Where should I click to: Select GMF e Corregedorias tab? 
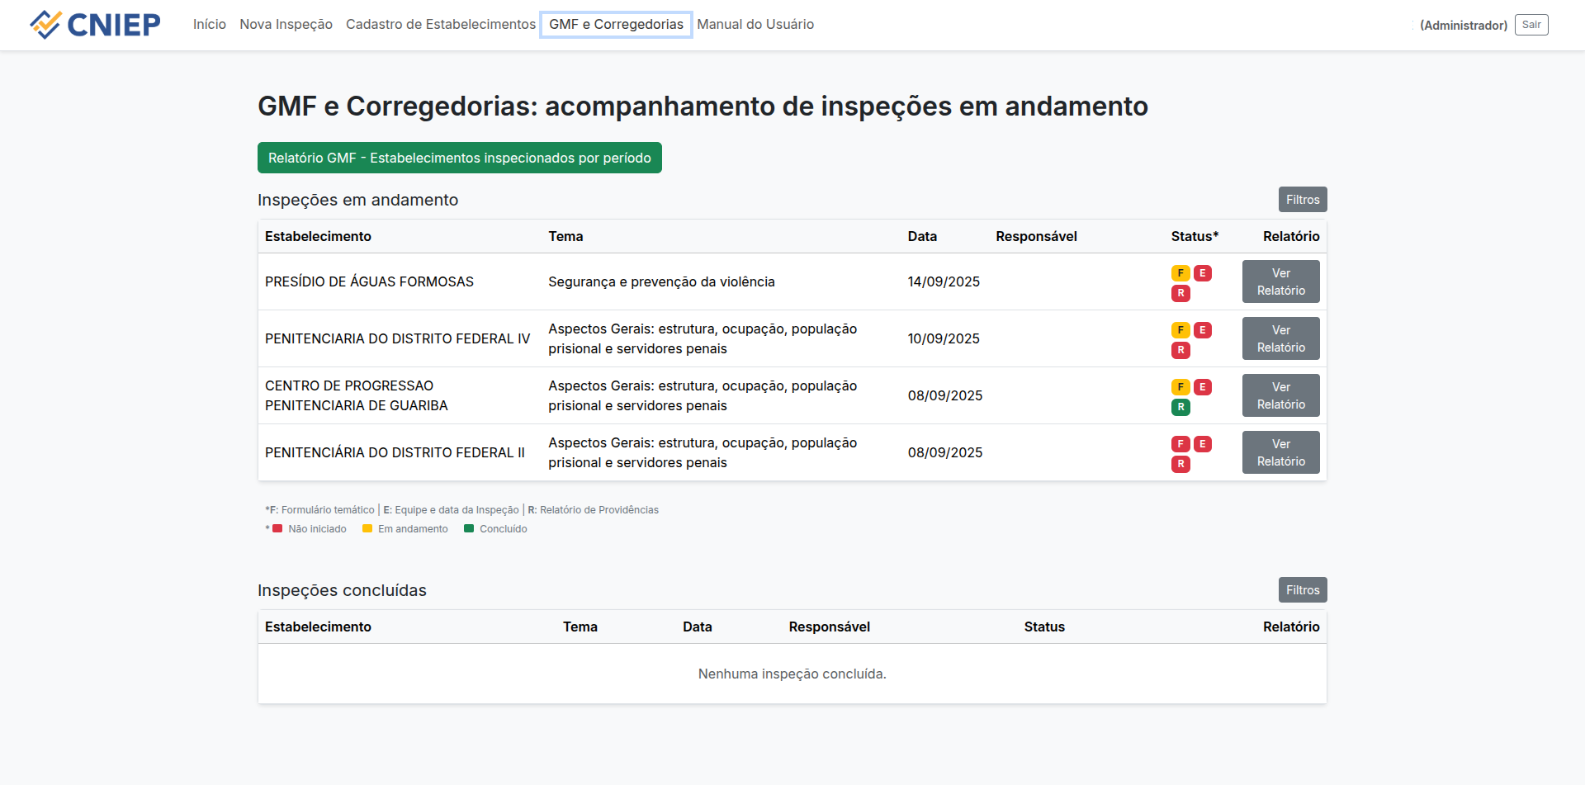point(616,25)
